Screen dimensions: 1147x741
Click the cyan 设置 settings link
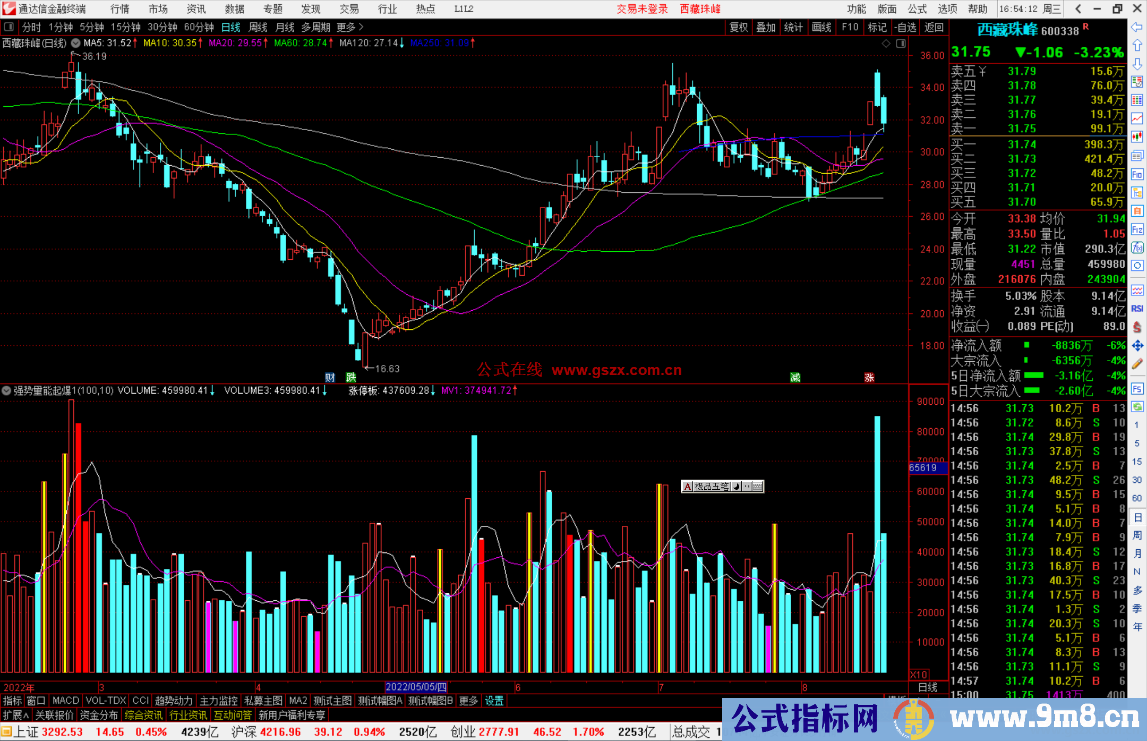(494, 701)
